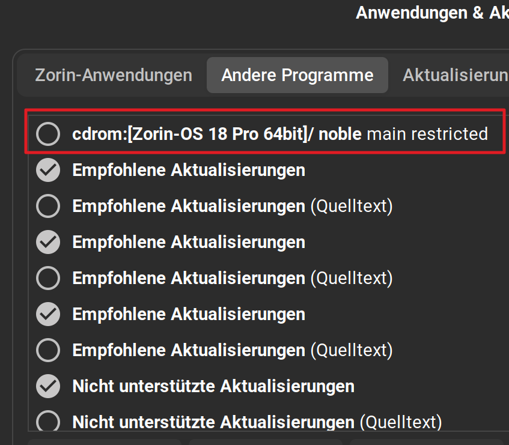Open the Aktualisierungen tab
Screen dimensions: 509x445
pos(455,75)
